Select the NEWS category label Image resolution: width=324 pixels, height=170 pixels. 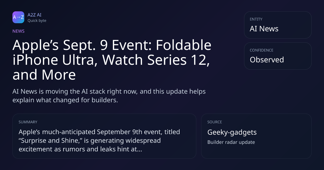coord(18,31)
